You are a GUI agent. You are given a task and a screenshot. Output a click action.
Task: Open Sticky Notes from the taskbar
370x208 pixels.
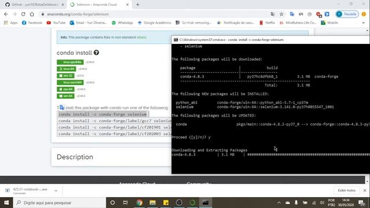166,203
